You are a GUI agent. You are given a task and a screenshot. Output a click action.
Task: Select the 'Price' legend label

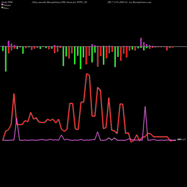(6, 8)
